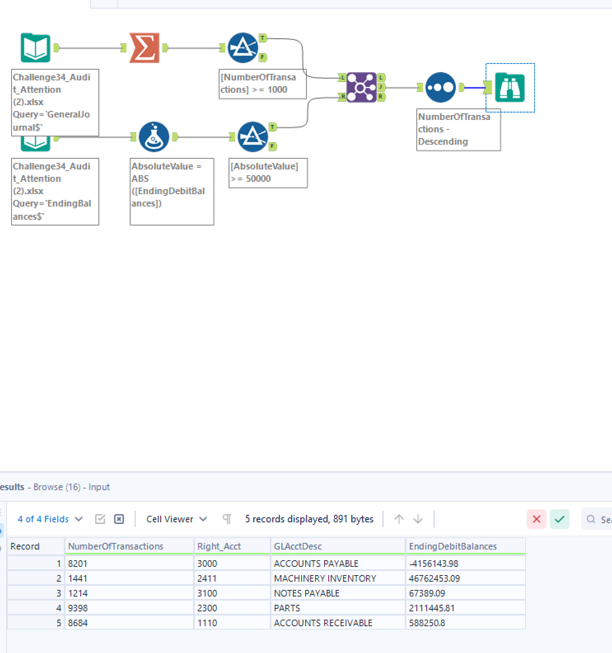This screenshot has width=612, height=653.
Task: Click the NumberOfTransactions column header
Action: [x=116, y=546]
